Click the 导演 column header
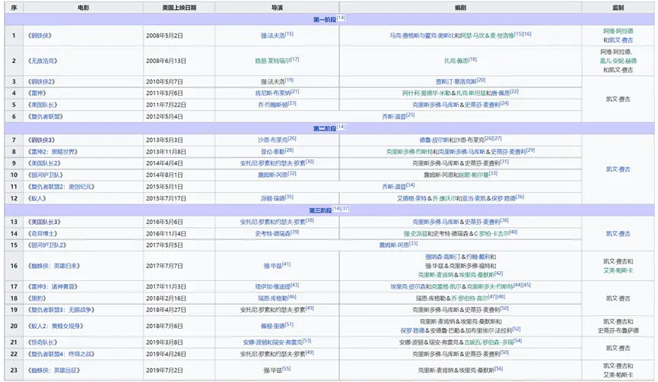The width and height of the screenshot is (658, 382). (x=277, y=8)
